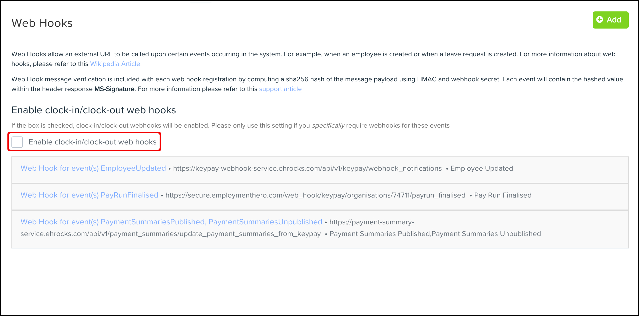Open the PaymentSummariesPublished web hook entry
Screen dimensions: 639x316
tap(171, 222)
